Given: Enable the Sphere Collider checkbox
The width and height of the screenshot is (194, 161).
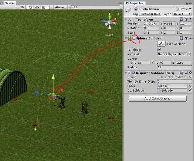Looking at the screenshot, I should (134, 38).
